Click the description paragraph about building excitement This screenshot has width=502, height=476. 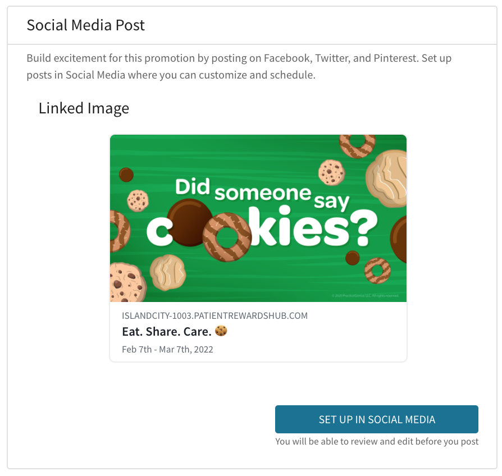pos(239,66)
